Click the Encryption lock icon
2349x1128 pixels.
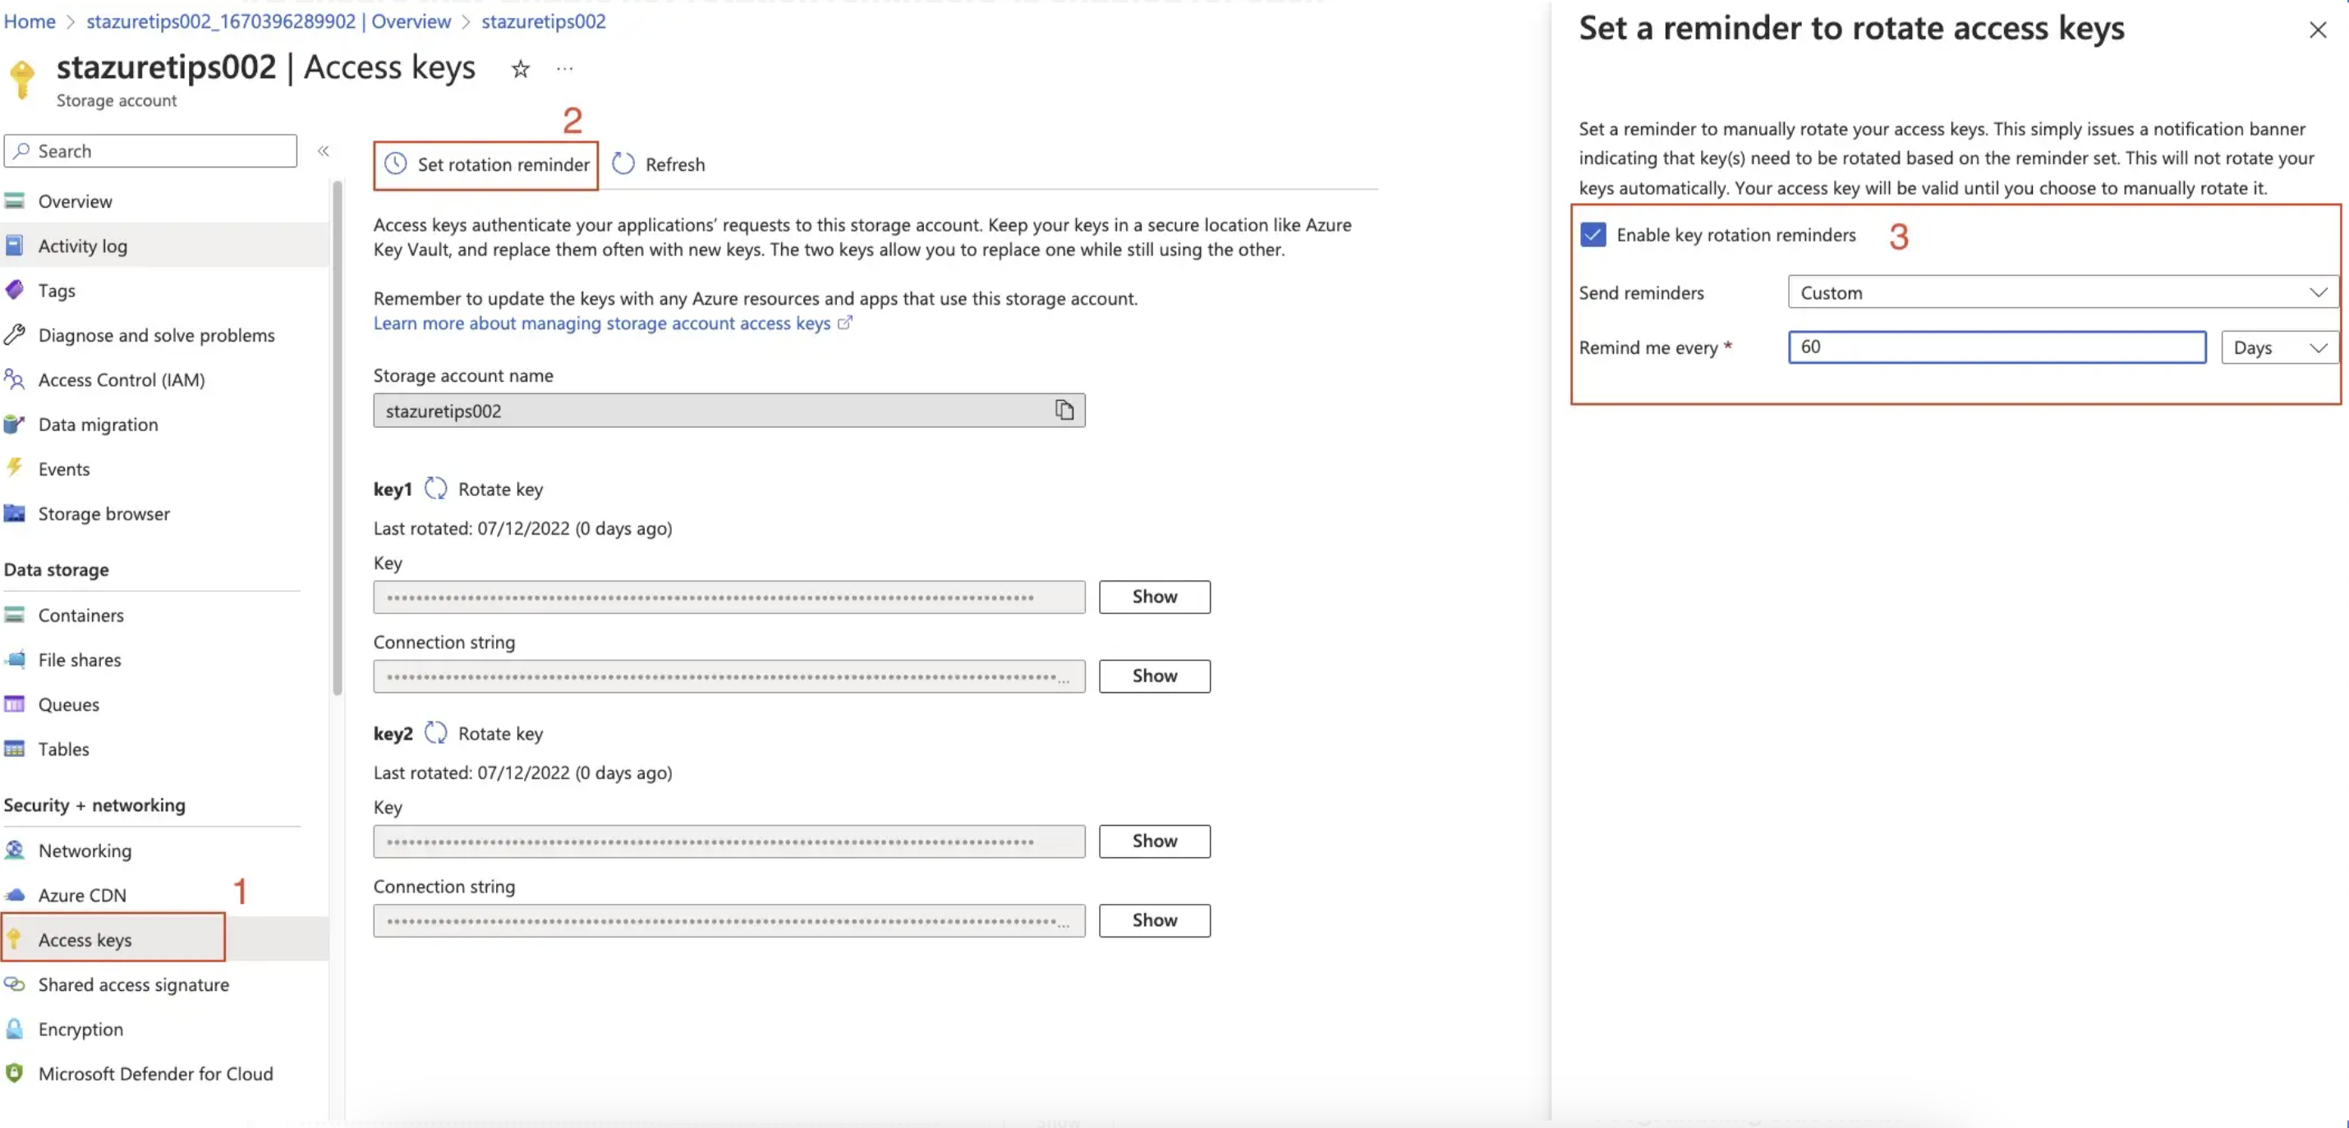15,1029
